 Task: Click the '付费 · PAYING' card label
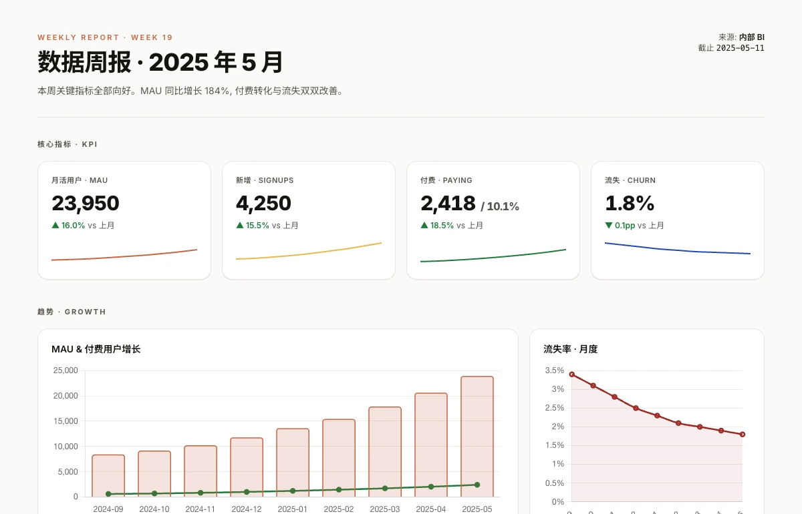[446, 180]
